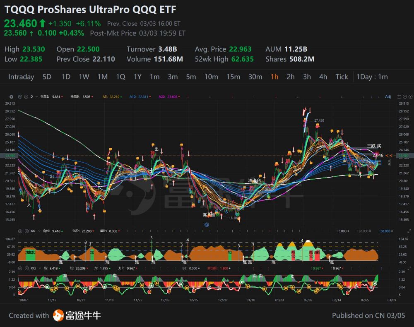Open the 1Day : 1m interval dropdown
Screen dimensions: 414x327
372,77
